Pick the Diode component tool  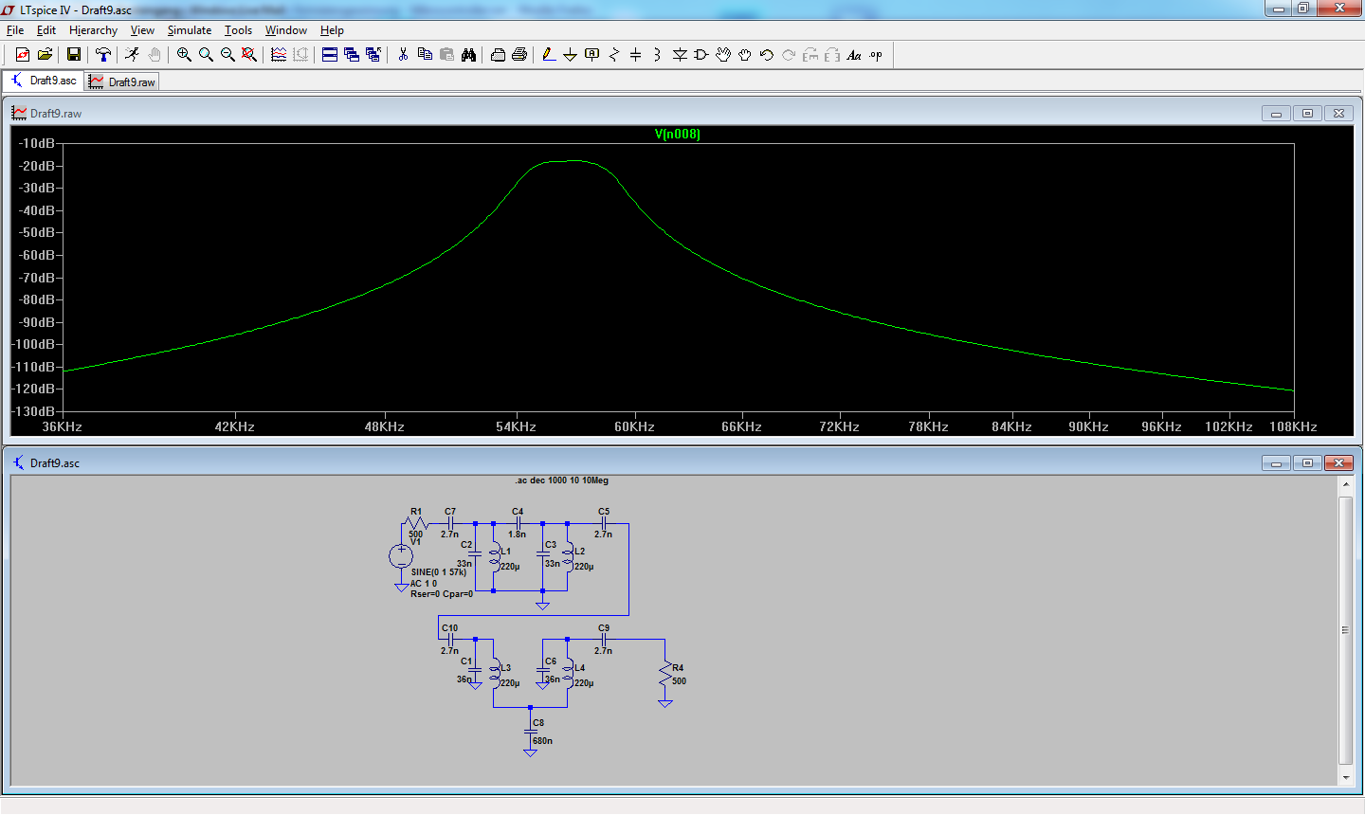click(x=680, y=55)
